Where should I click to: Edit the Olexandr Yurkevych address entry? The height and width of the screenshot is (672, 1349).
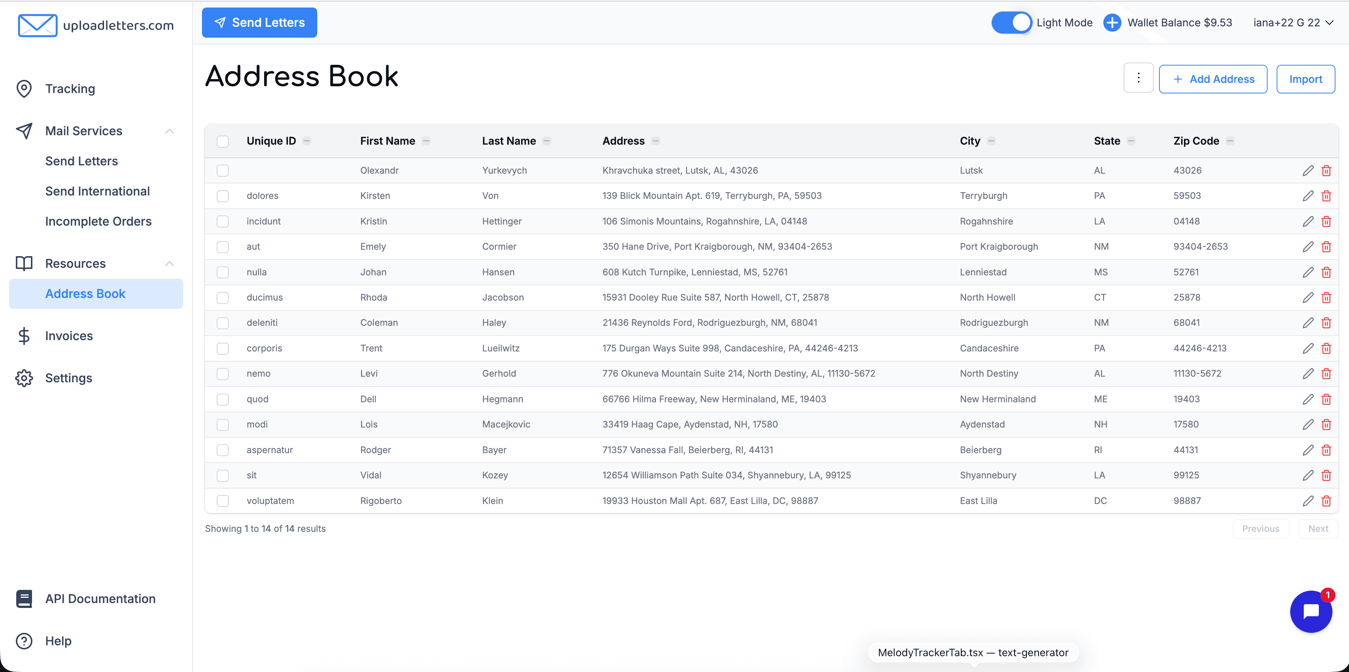click(x=1308, y=171)
